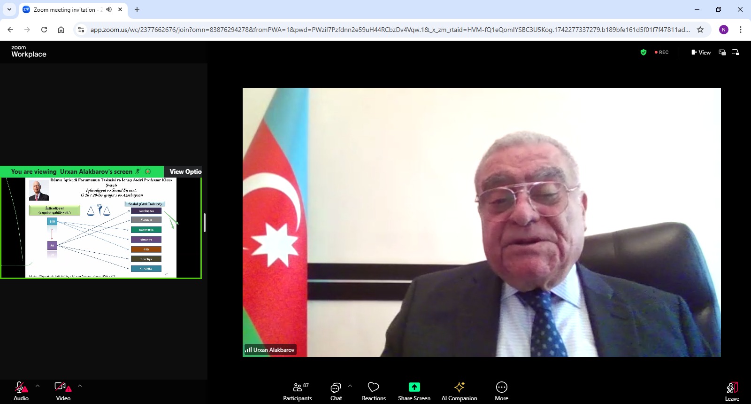The image size is (751, 404).
Task: Expand the audio settings chevron
Action: [x=38, y=386]
